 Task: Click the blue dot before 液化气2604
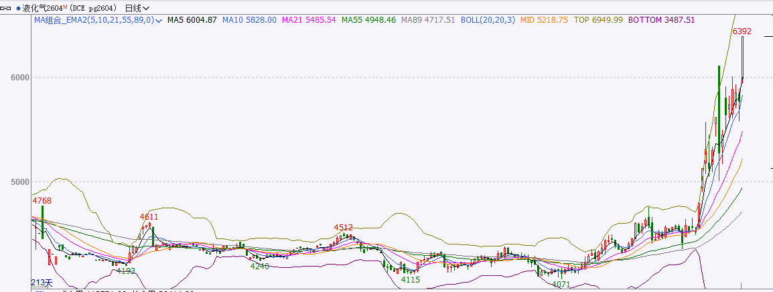19,8
